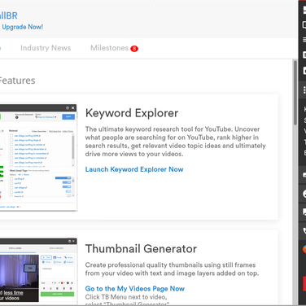Click the red Milestones notification badge

coord(134,49)
